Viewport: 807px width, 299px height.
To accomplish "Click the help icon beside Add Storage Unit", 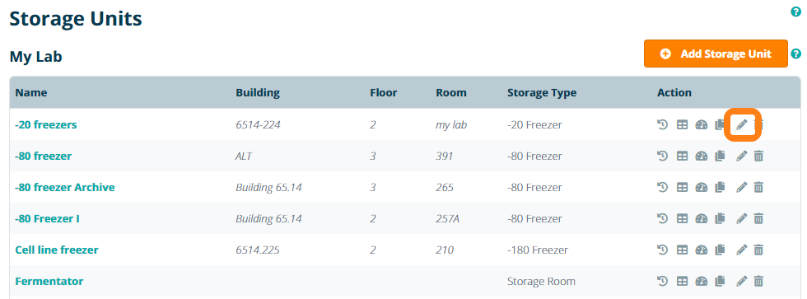I will (x=795, y=54).
